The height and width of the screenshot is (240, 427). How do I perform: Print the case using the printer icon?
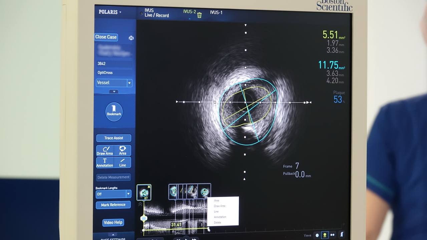point(131,38)
